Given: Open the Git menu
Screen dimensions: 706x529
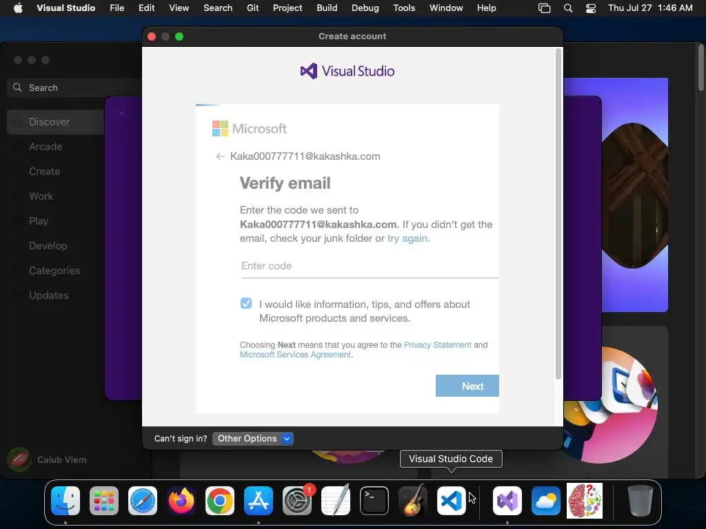Looking at the screenshot, I should pyautogui.click(x=252, y=8).
